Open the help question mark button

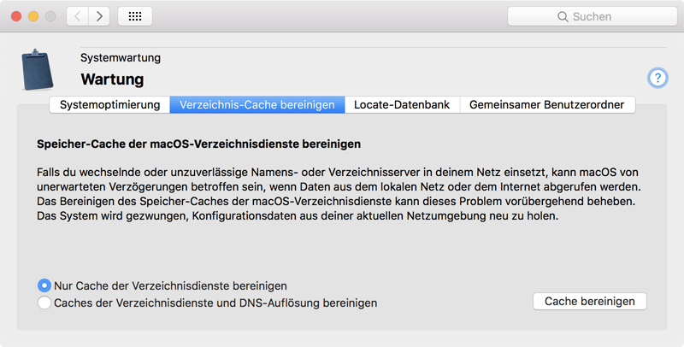(x=657, y=78)
